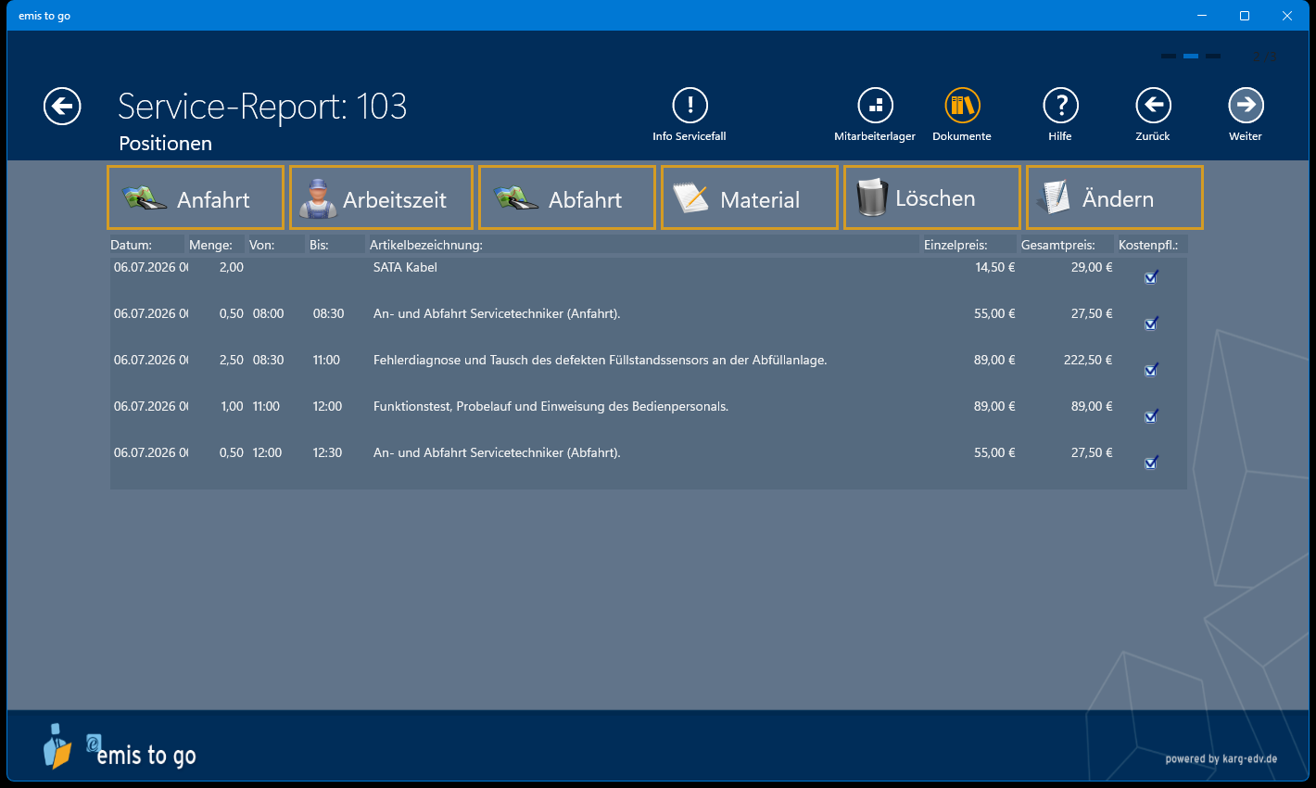Image resolution: width=1316 pixels, height=788 pixels.
Task: Select the Servicetechniker (Abfahrt) row description
Action: [497, 452]
